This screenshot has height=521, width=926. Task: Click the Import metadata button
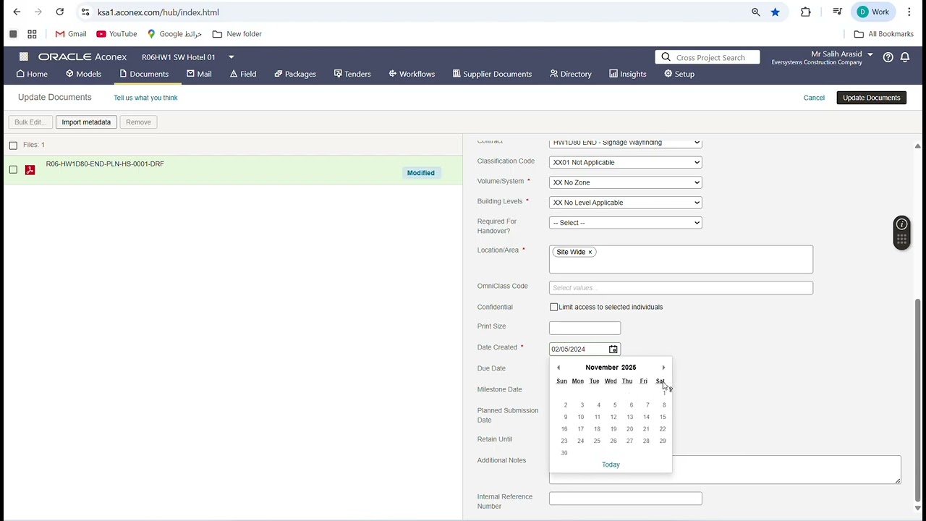[x=86, y=122]
